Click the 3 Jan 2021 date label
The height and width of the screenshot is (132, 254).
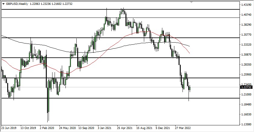pyautogui.click(x=104, y=128)
